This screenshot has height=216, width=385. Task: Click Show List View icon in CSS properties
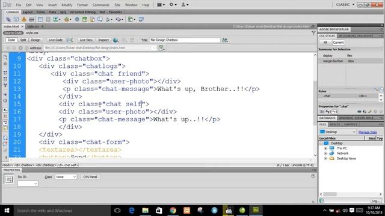[328, 112]
